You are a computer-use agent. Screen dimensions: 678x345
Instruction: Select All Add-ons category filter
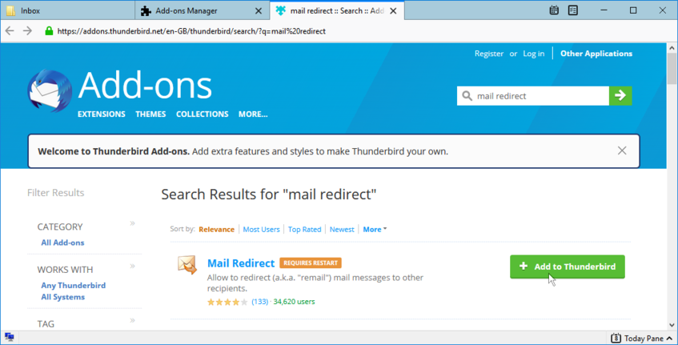coord(62,243)
